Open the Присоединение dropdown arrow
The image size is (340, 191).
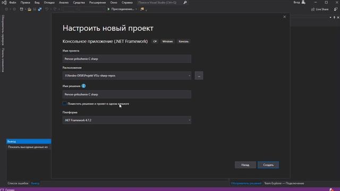[x=136, y=10]
